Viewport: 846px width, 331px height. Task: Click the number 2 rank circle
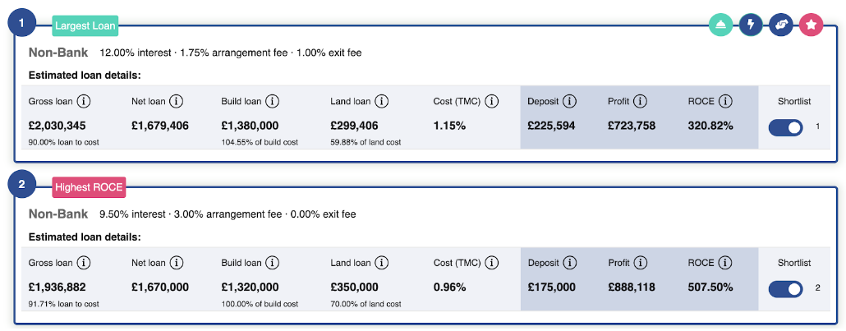22,184
